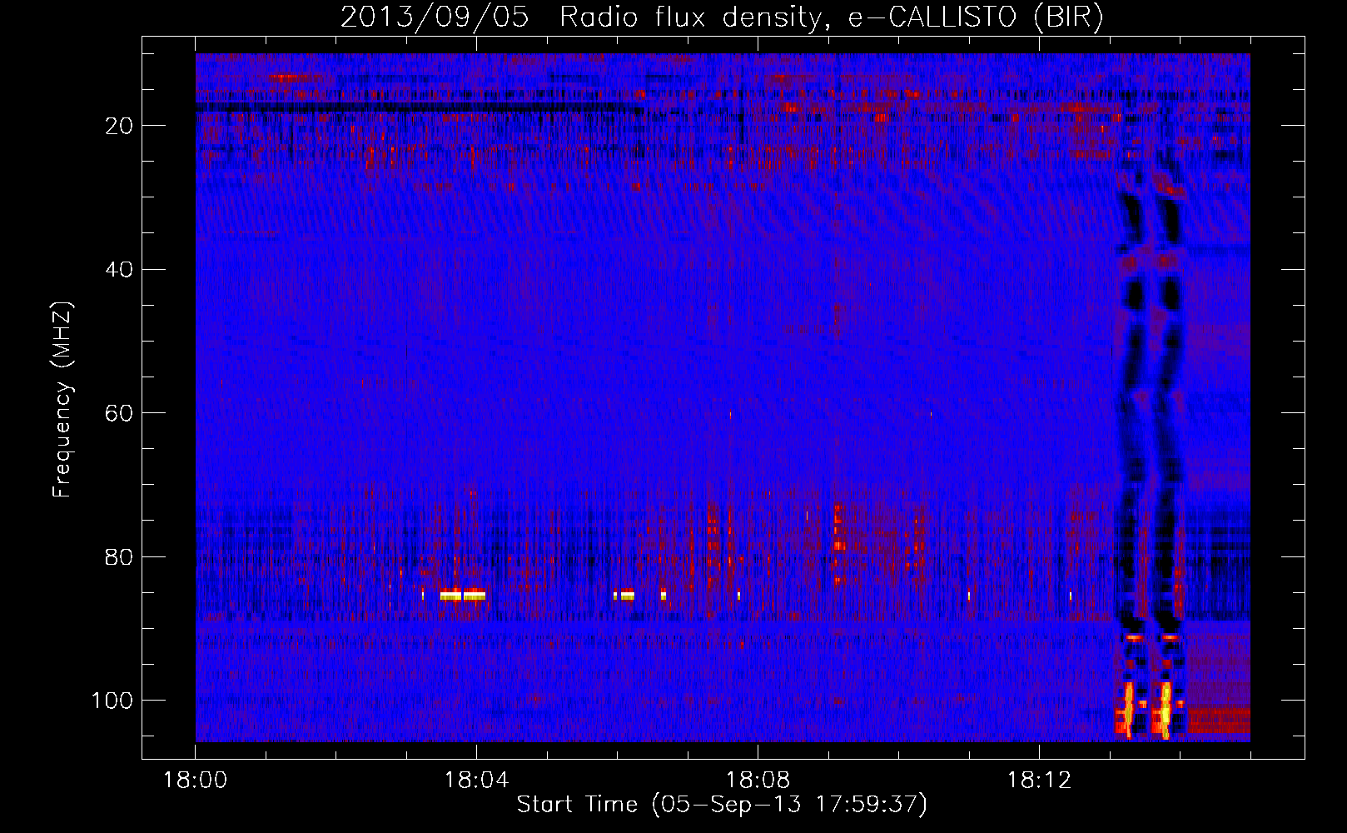Screen dimensions: 1347x833
Task: Click the 60 frequency tick label
Action: (120, 413)
